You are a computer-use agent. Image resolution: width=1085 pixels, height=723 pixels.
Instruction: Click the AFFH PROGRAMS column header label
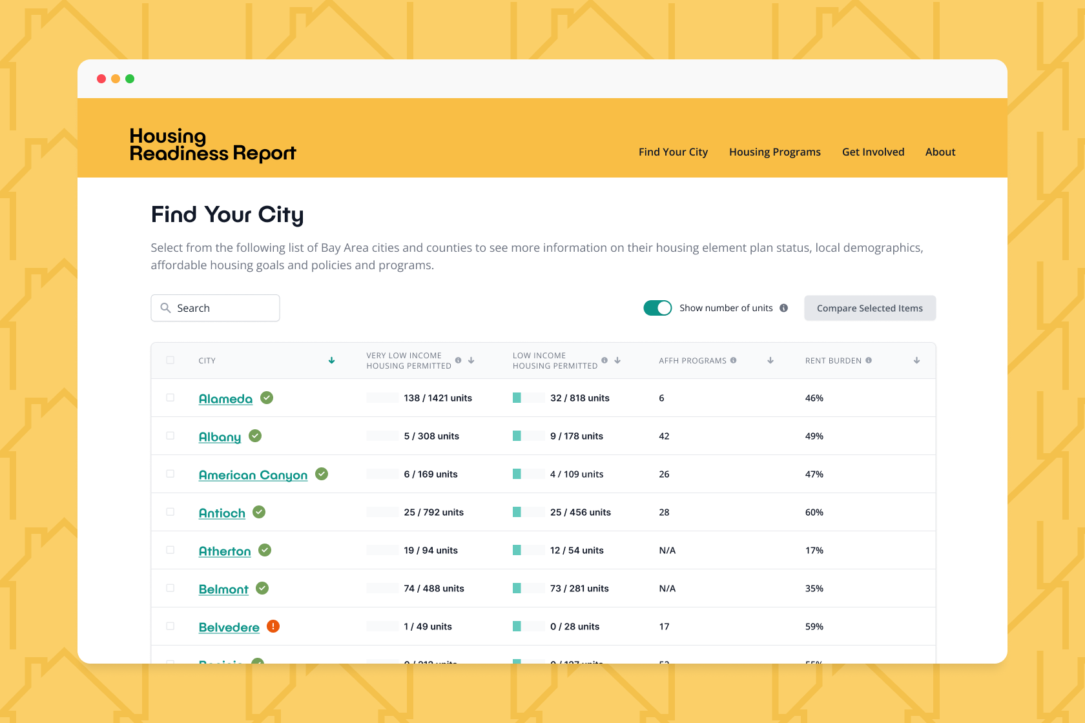pyautogui.click(x=692, y=360)
